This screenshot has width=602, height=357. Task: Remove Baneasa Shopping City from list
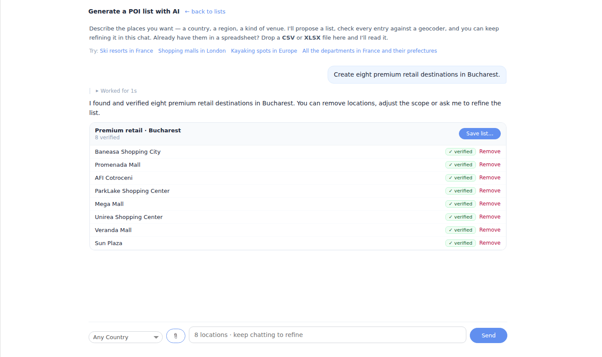tap(490, 152)
